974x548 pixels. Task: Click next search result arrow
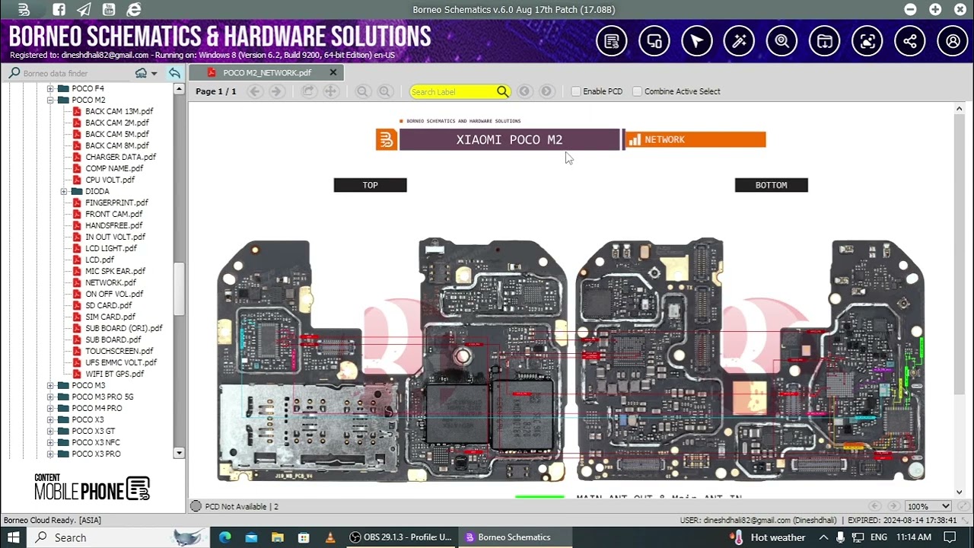click(x=546, y=91)
